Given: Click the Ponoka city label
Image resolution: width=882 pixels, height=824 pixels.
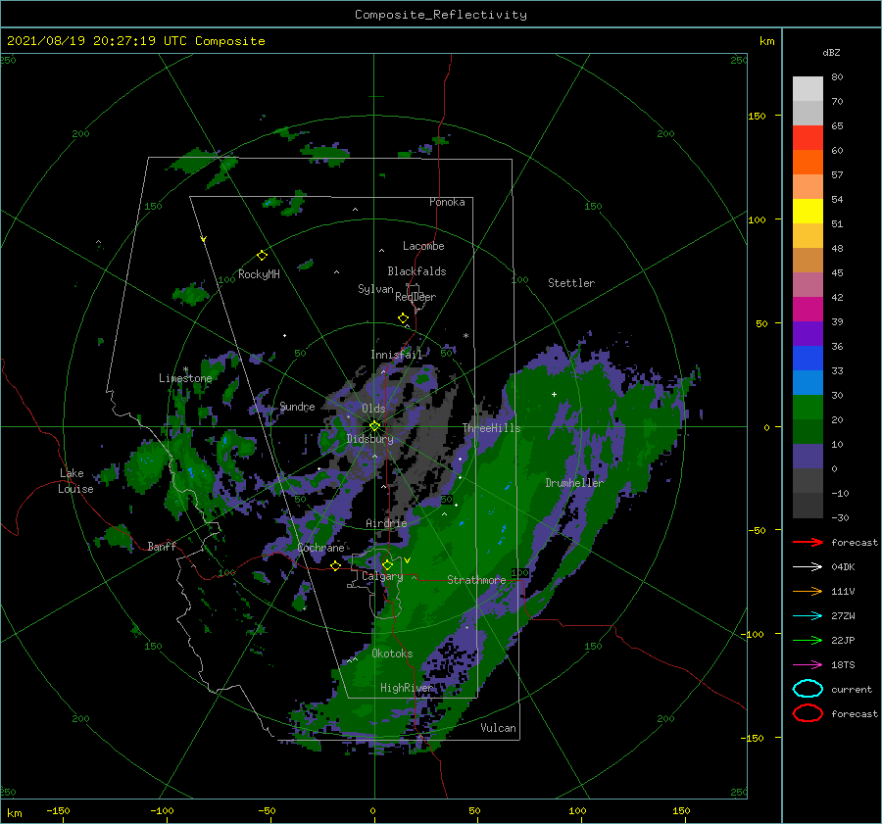Looking at the screenshot, I should click(x=447, y=202).
